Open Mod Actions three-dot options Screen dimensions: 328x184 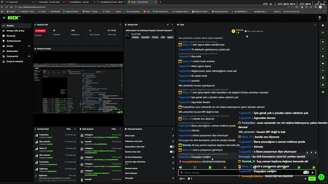[120, 129]
